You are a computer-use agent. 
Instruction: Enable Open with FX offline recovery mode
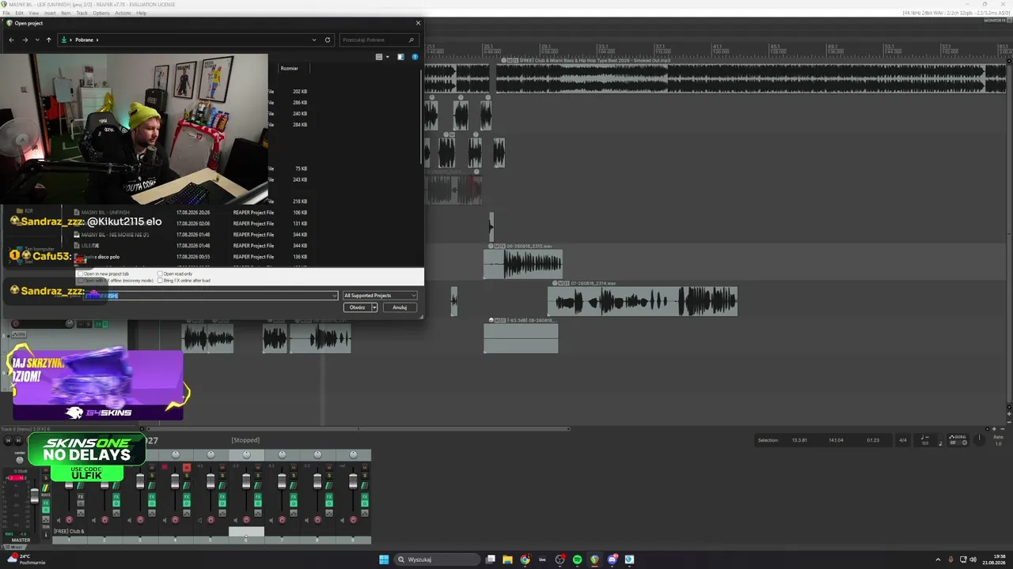80,281
